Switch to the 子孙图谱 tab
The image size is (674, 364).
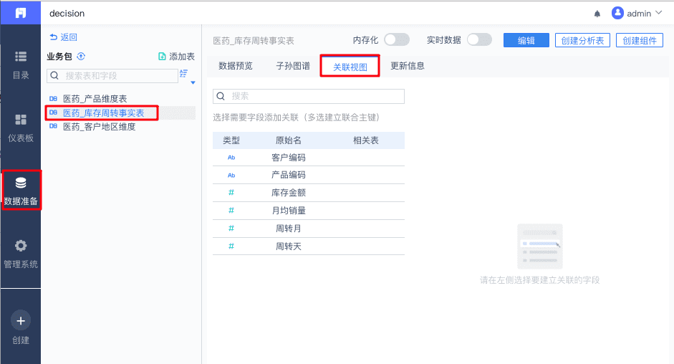(293, 66)
